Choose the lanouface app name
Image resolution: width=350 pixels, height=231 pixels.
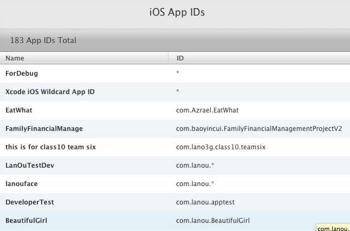tap(22, 183)
